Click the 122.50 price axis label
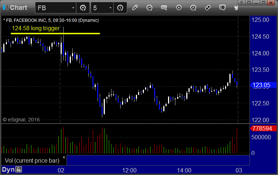This screenshot has width=278, height=175. pyautogui.click(x=260, y=103)
